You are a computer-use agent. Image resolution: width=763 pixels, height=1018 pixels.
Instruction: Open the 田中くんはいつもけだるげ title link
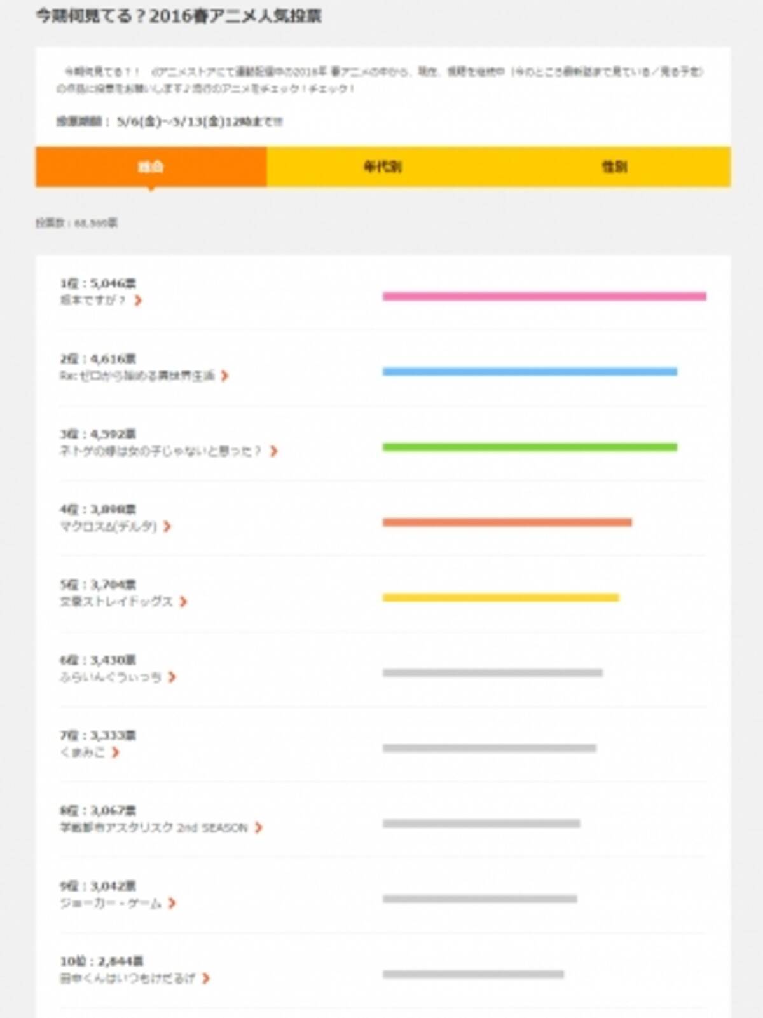(128, 978)
